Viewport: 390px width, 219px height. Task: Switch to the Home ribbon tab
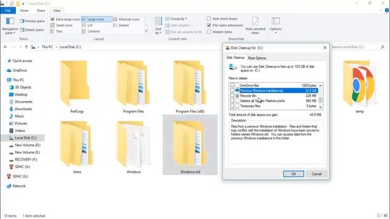[x=24, y=11]
